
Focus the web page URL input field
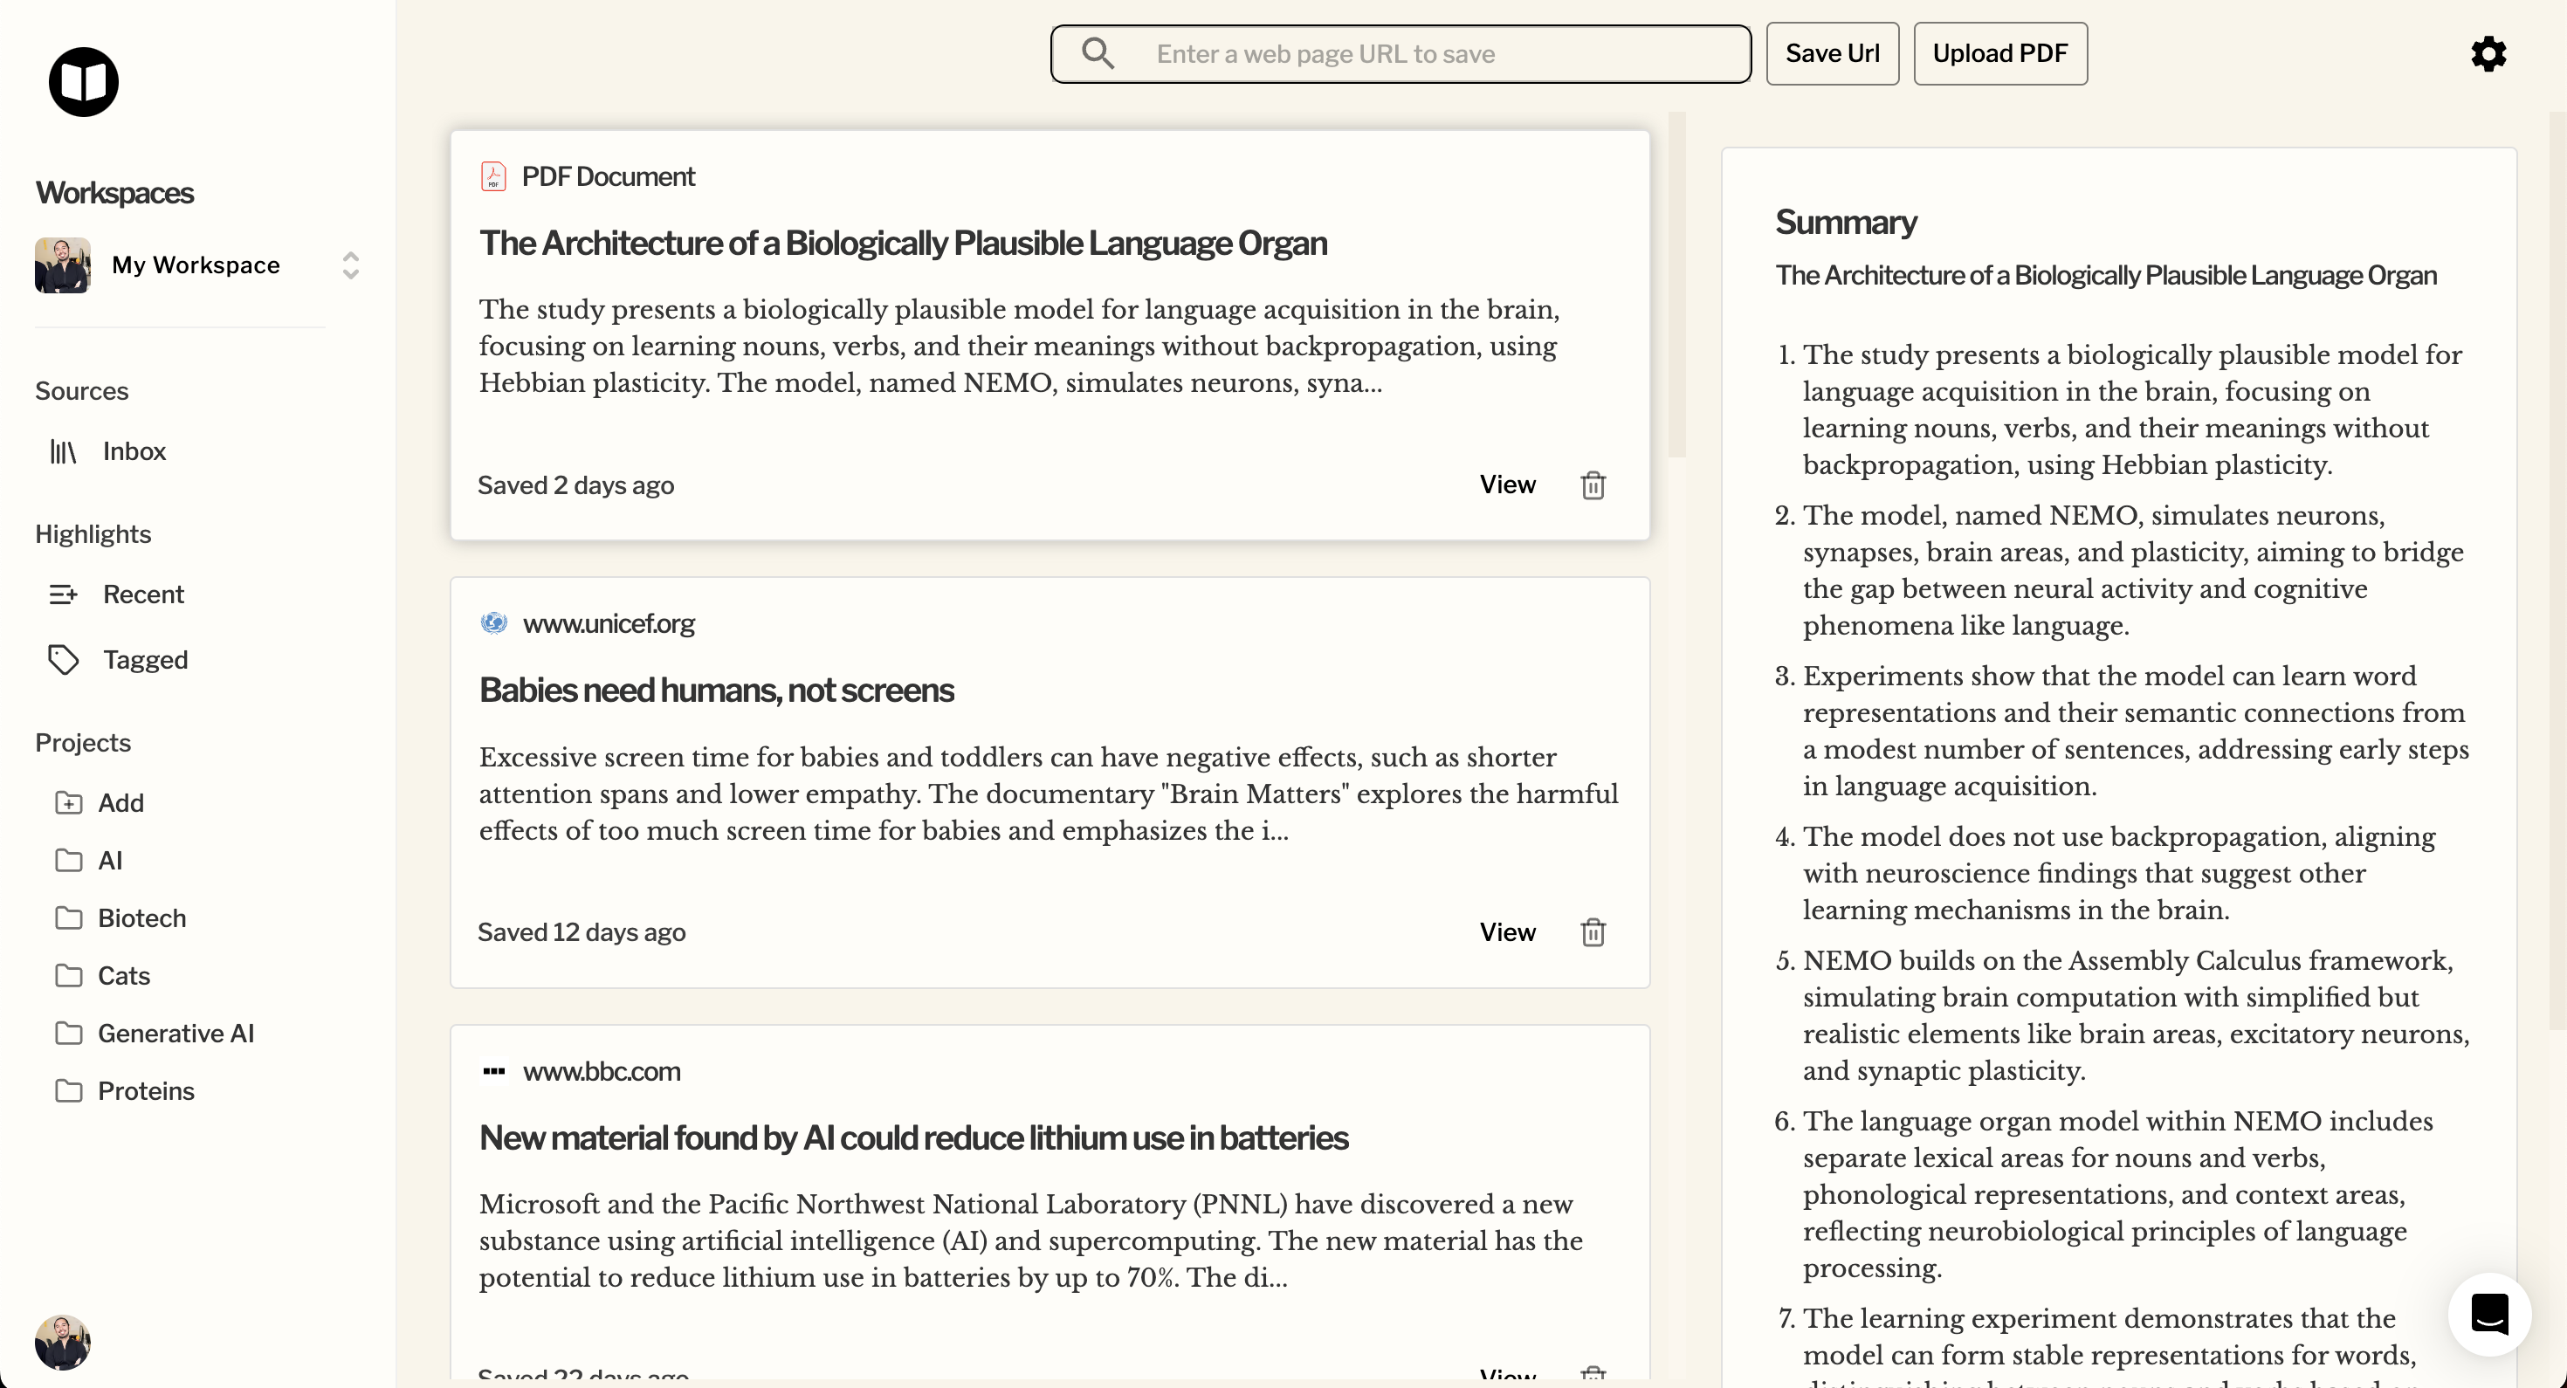pos(1435,54)
